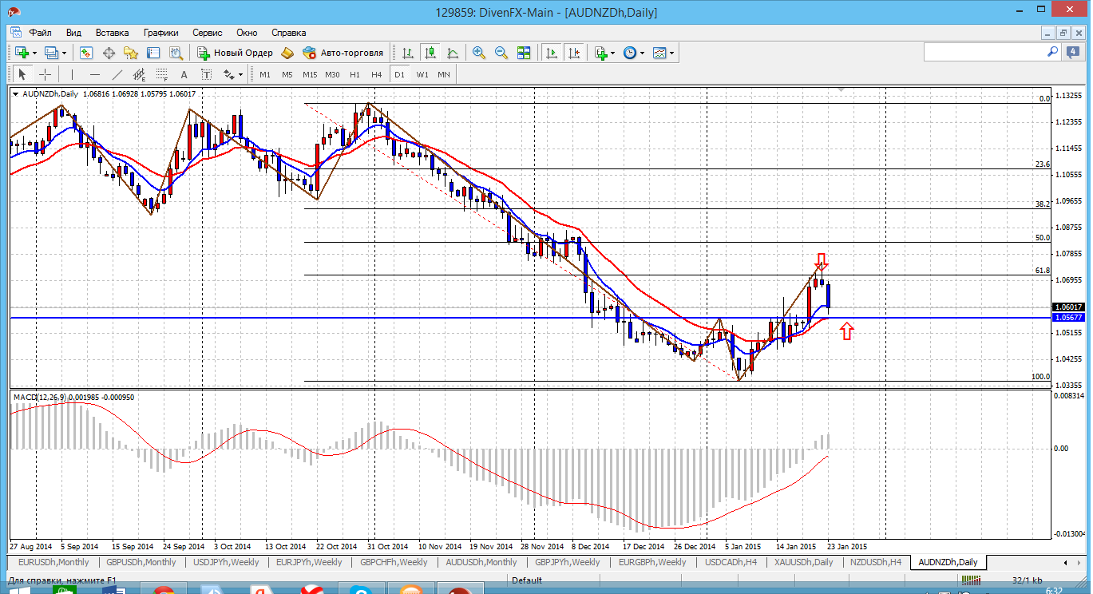This screenshot has height=594, width=1093.
Task: Expand the templates dropdown
Action: click(672, 53)
